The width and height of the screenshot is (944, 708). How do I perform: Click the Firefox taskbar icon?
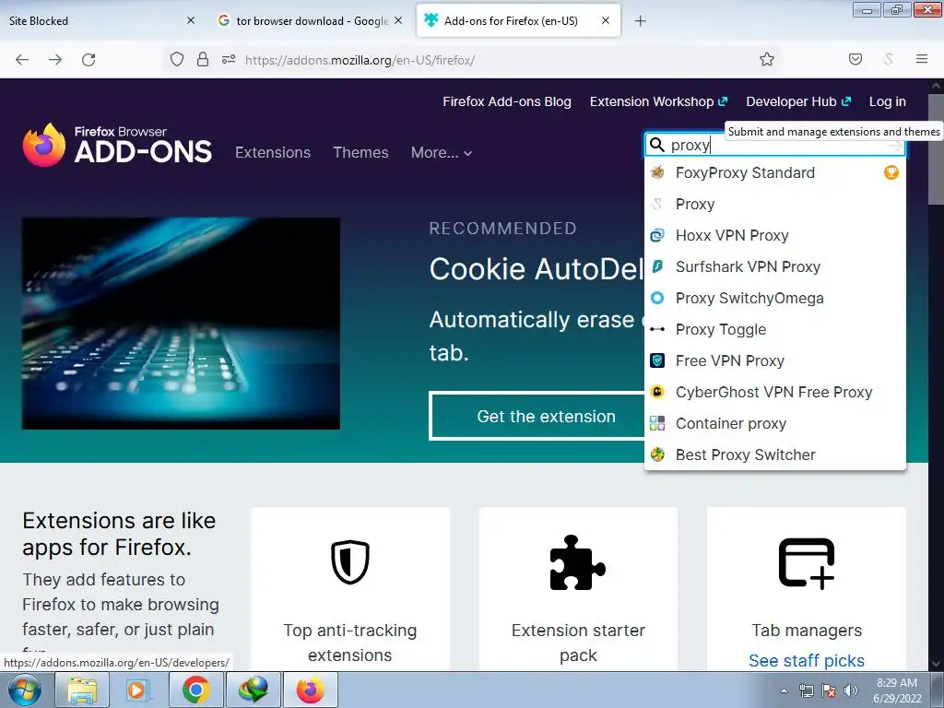[310, 690]
